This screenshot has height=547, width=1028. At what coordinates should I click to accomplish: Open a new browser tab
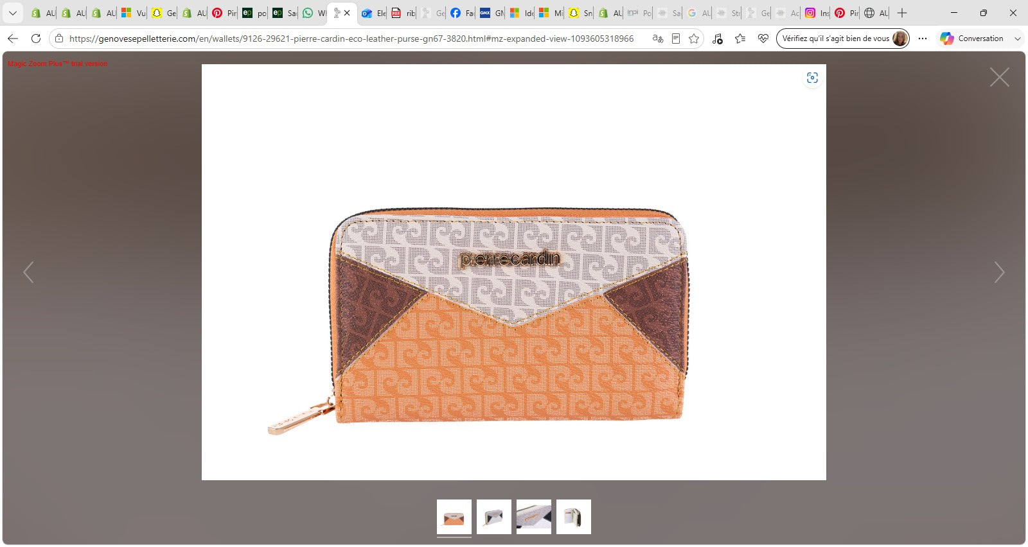click(902, 13)
